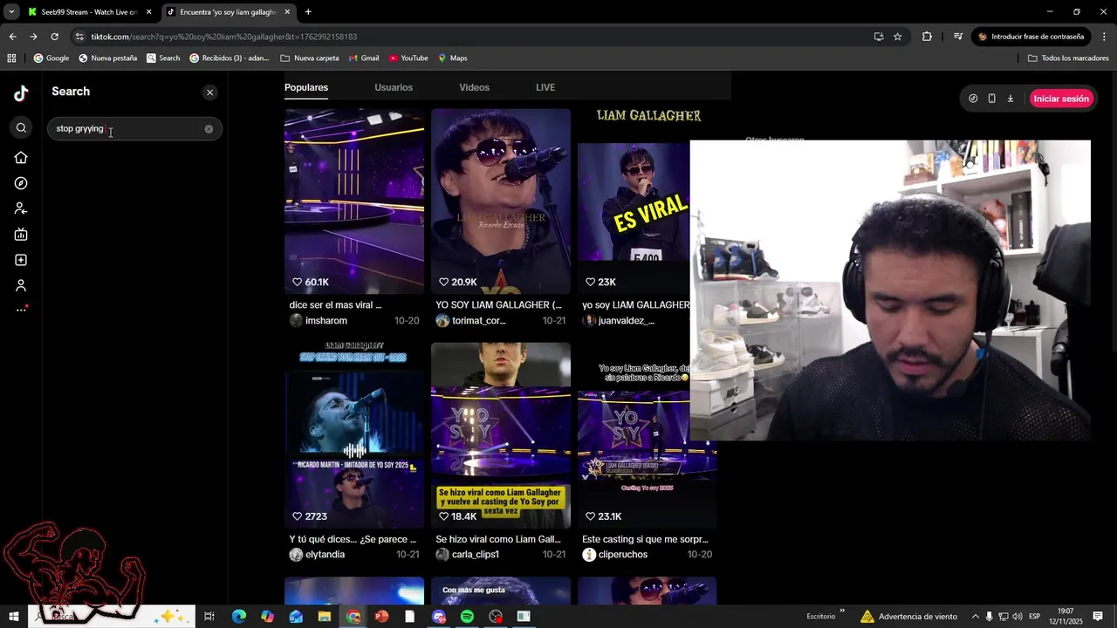The height and width of the screenshot is (628, 1117).
Task: Open a new browser tab
Action: click(308, 12)
